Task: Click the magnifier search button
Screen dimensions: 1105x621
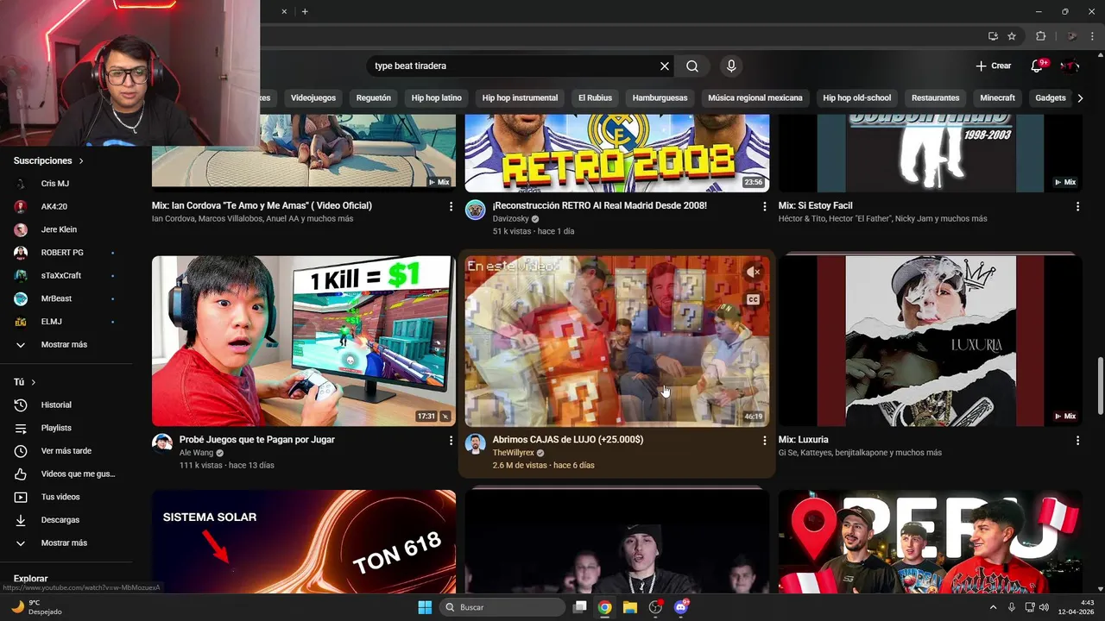Action: (x=692, y=66)
